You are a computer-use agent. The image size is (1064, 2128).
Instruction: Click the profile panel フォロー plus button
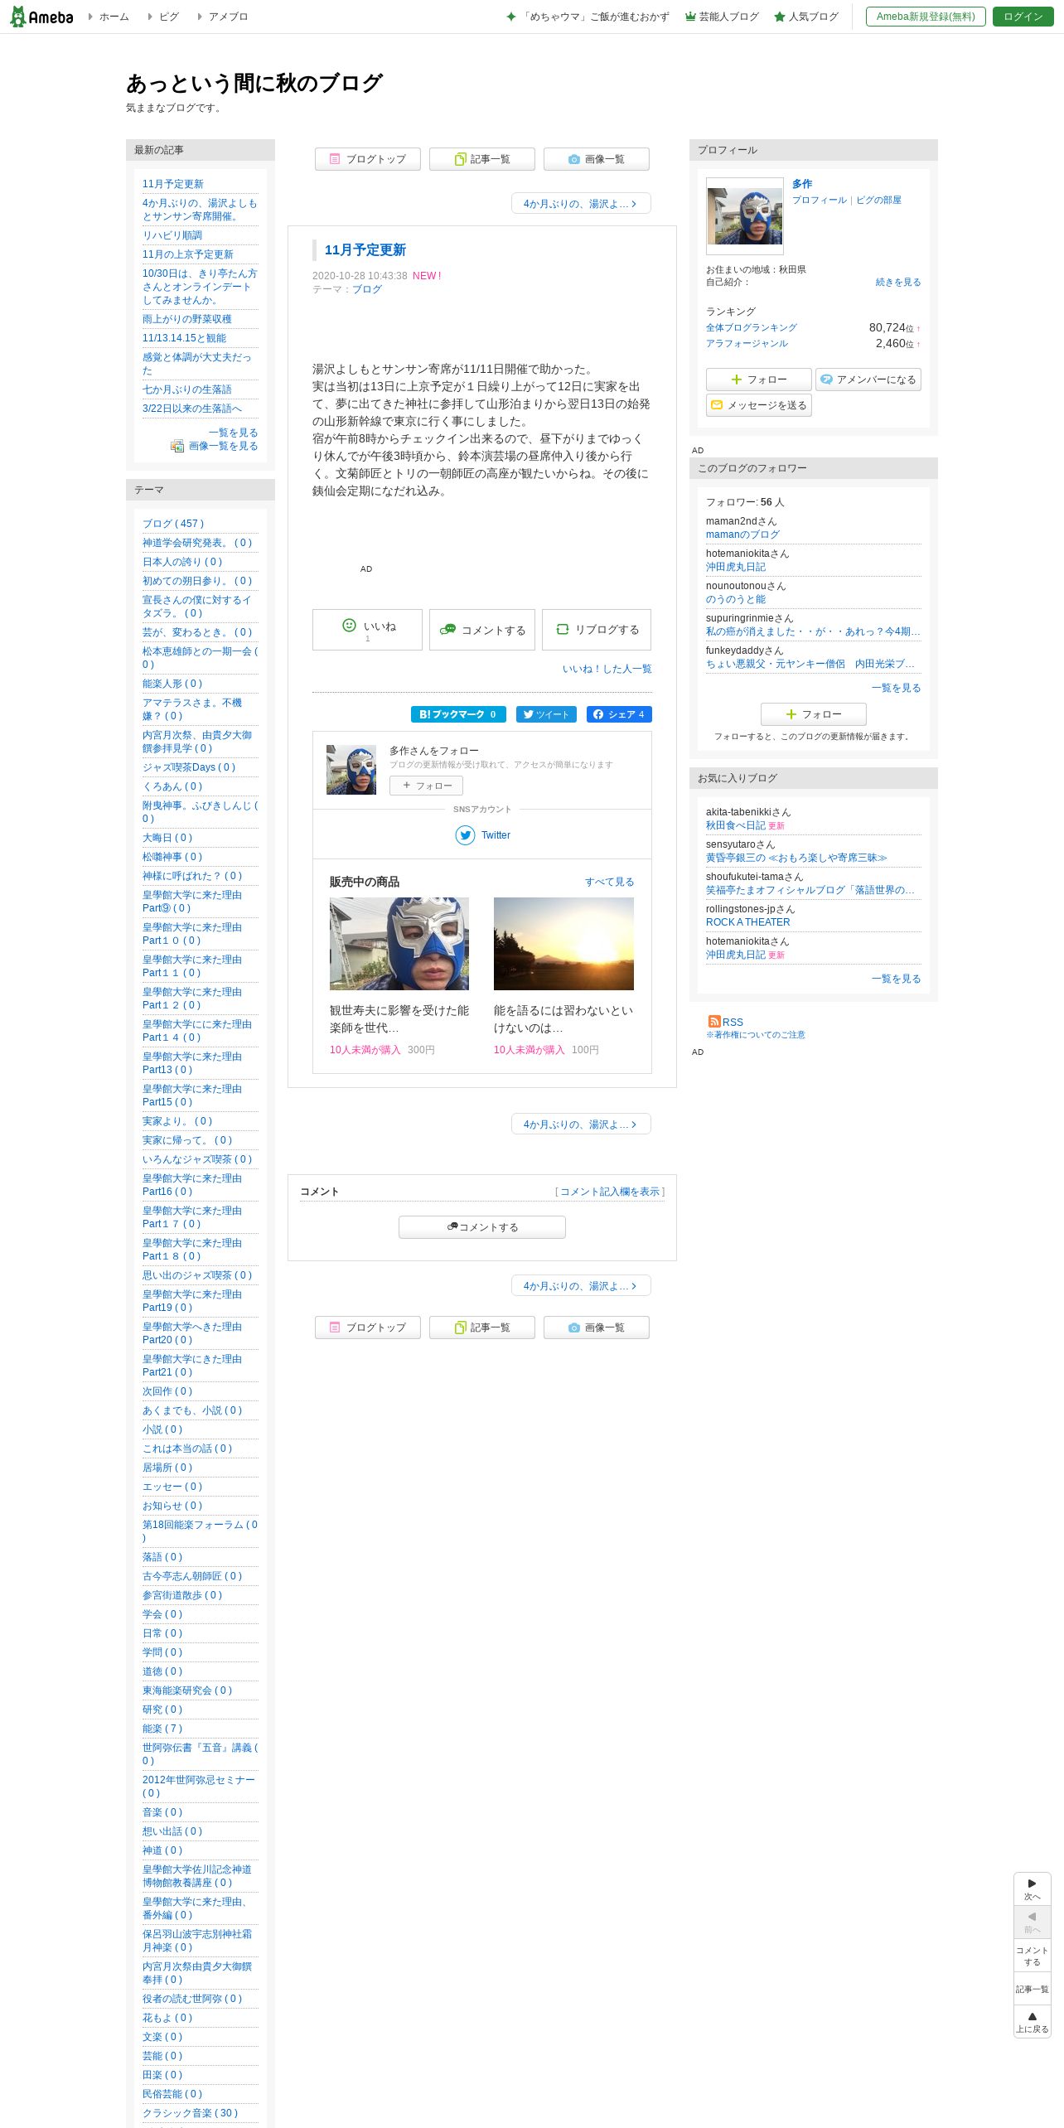759,380
